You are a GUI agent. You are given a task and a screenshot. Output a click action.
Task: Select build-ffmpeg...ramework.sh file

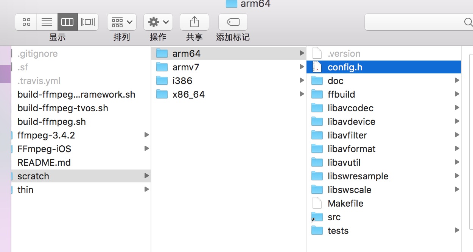pos(76,95)
